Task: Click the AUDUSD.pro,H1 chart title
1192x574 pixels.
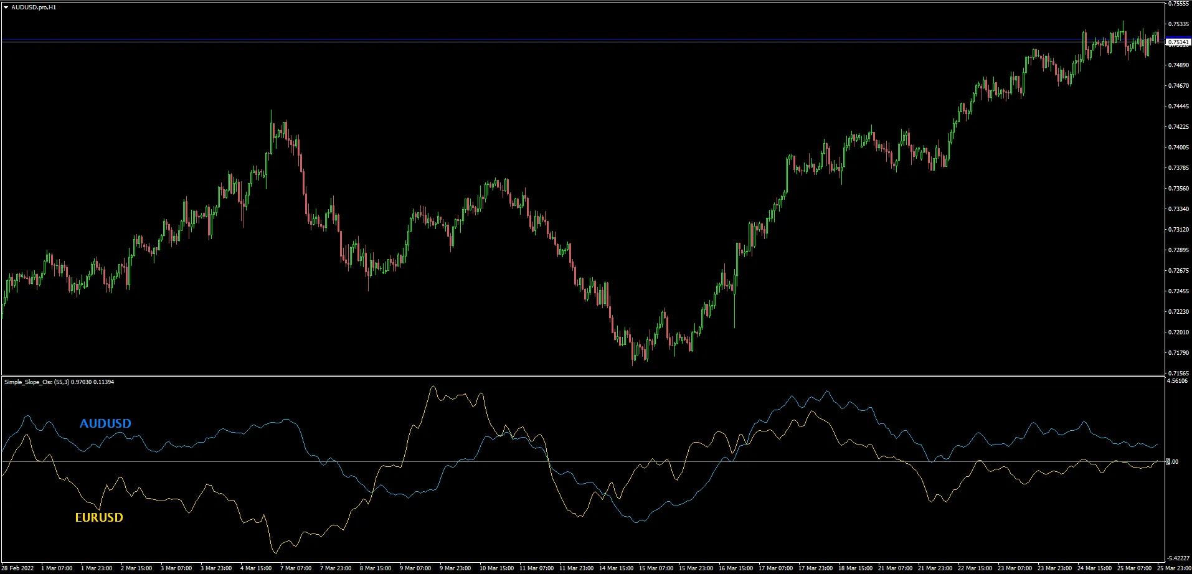Action: tap(34, 7)
